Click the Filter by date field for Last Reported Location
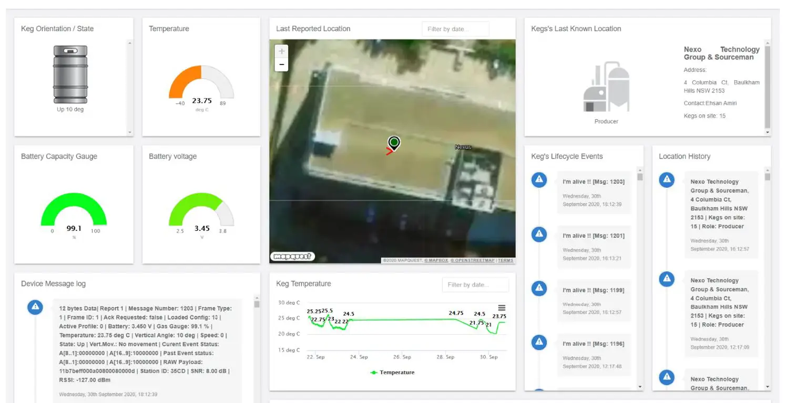 (454, 29)
